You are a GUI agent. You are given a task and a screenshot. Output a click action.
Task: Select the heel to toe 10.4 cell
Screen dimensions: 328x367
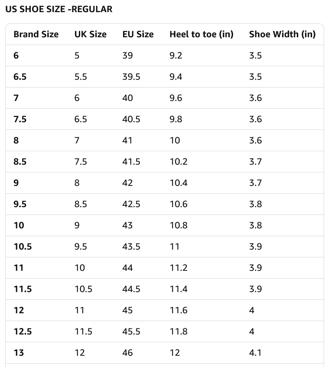click(179, 183)
